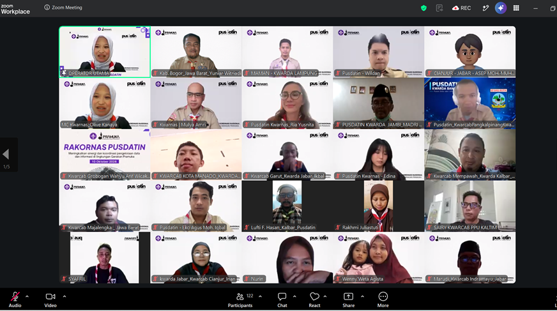Select the MAMAN - KWARDA LAMPUNG video tile
The height and width of the screenshot is (311, 557).
287,52
